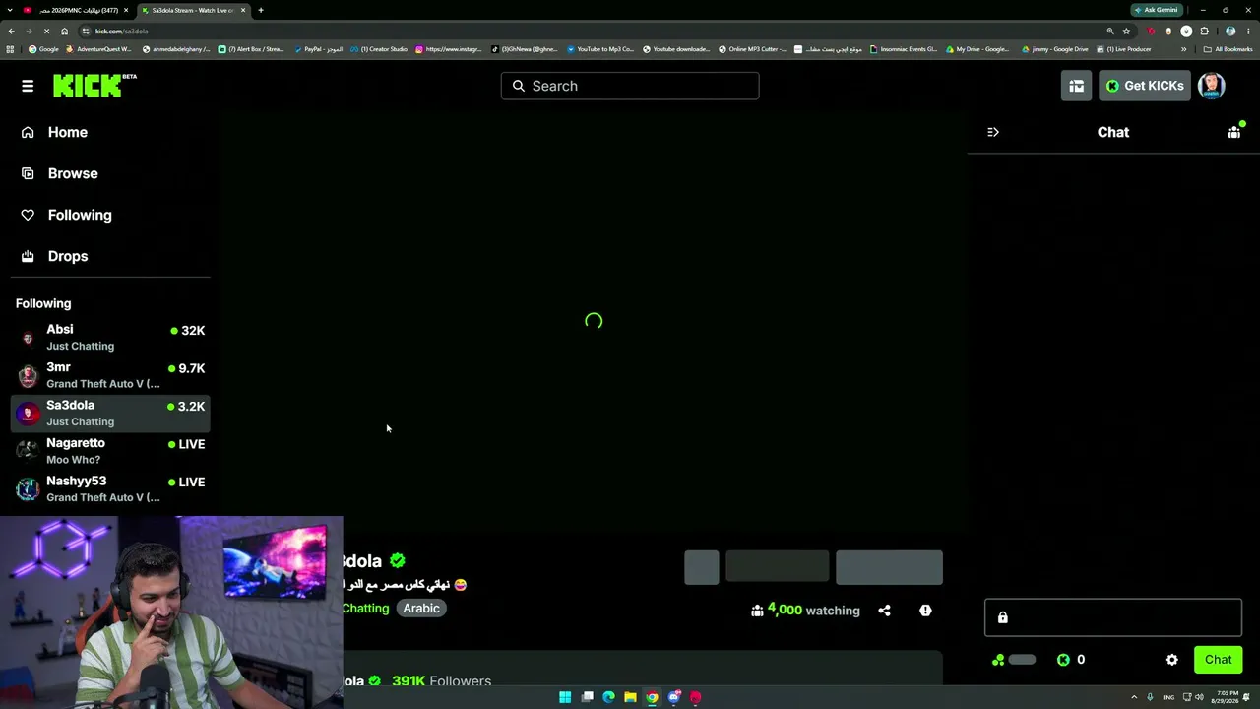Show hidden system tray icons
The image size is (1260, 709).
[x=1134, y=697]
